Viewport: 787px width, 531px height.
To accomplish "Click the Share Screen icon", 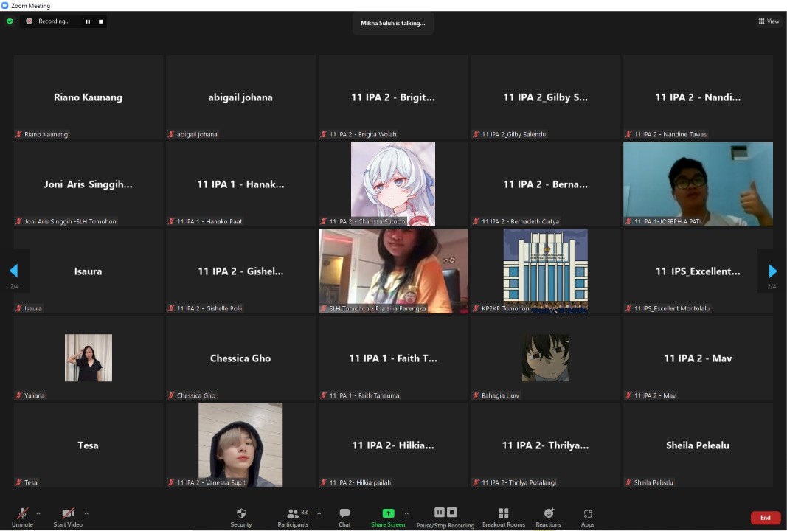I will tap(388, 513).
